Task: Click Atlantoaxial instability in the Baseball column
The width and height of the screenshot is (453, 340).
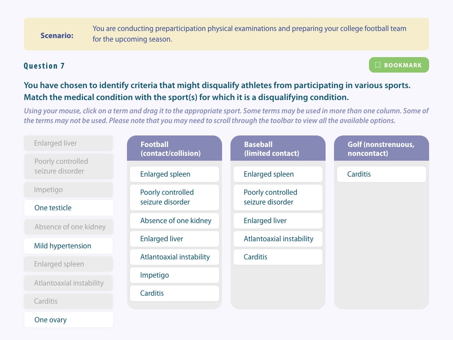Action: point(278,239)
